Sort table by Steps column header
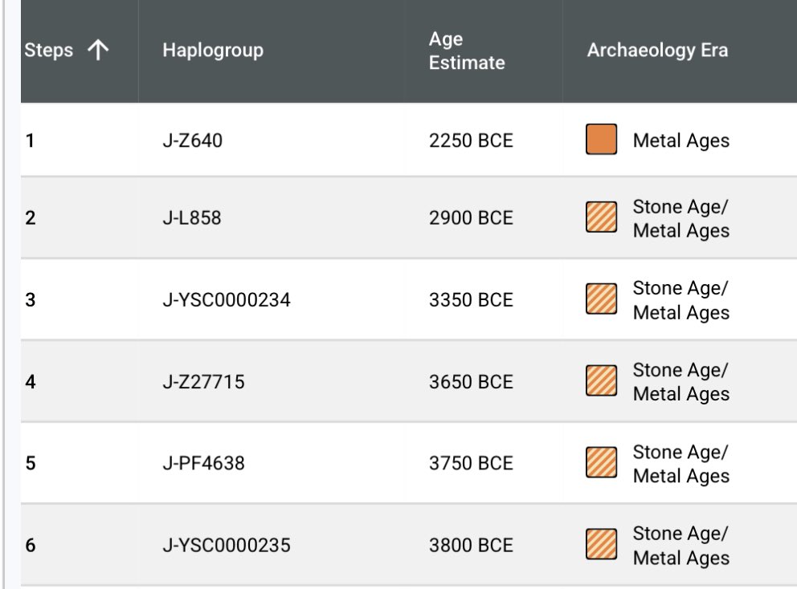 (49, 51)
